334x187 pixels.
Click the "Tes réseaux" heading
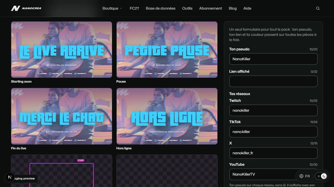coord(240,94)
